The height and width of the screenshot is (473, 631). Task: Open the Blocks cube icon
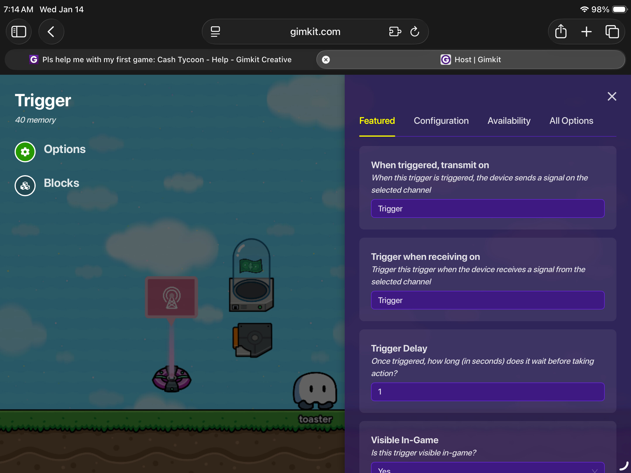tap(25, 185)
